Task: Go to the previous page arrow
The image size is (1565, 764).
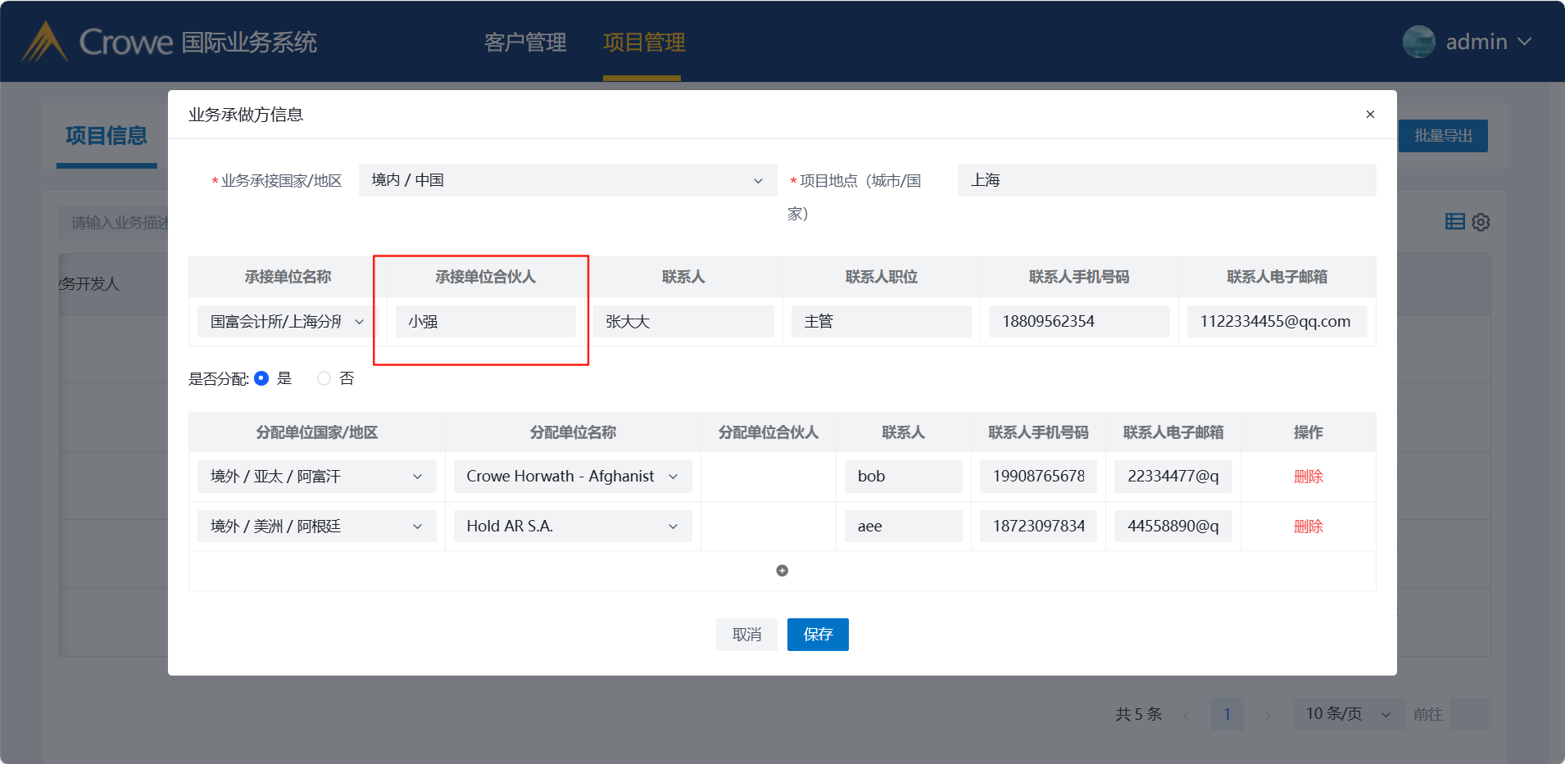Action: tap(1186, 715)
